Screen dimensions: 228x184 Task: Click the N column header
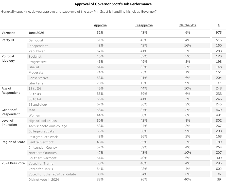point(219,25)
